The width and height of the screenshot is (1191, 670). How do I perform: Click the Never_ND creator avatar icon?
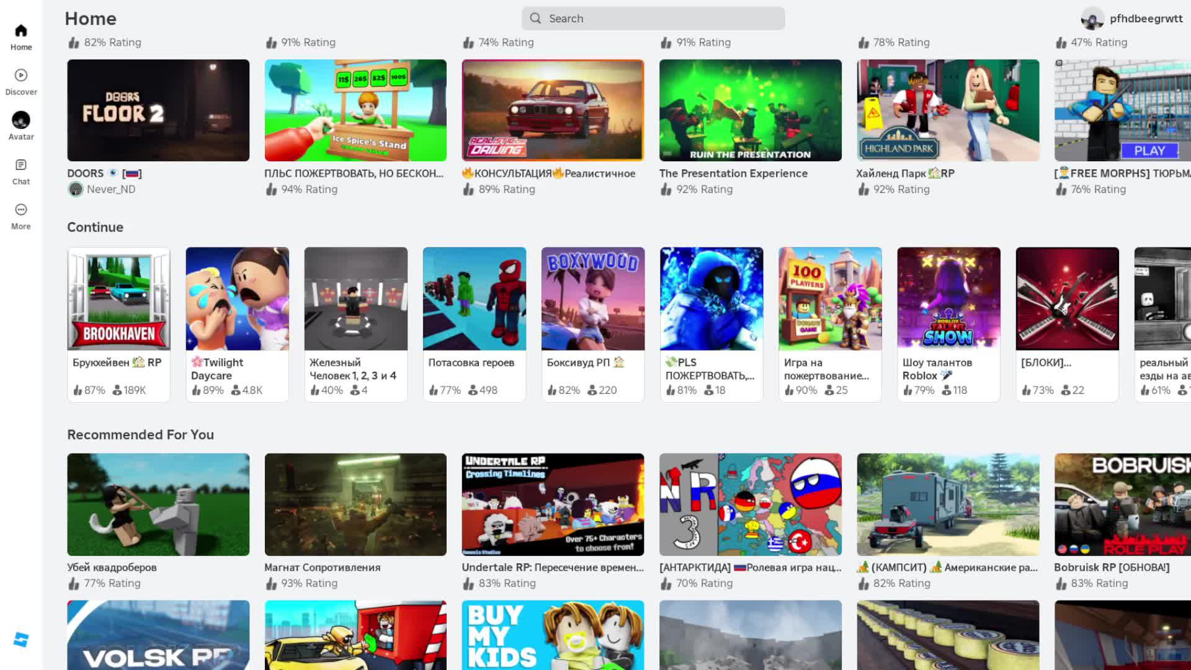(76, 189)
